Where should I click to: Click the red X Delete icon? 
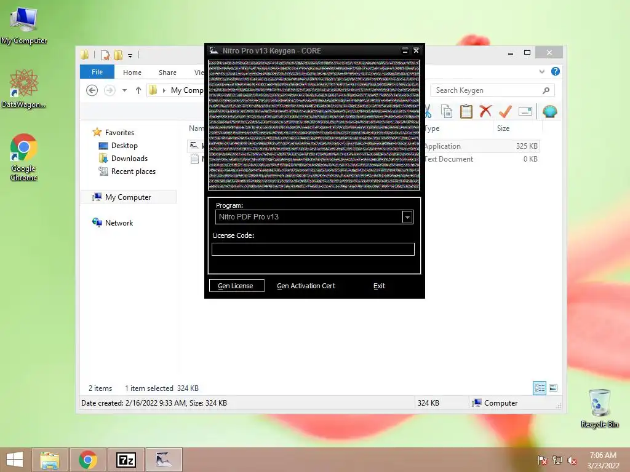click(485, 111)
